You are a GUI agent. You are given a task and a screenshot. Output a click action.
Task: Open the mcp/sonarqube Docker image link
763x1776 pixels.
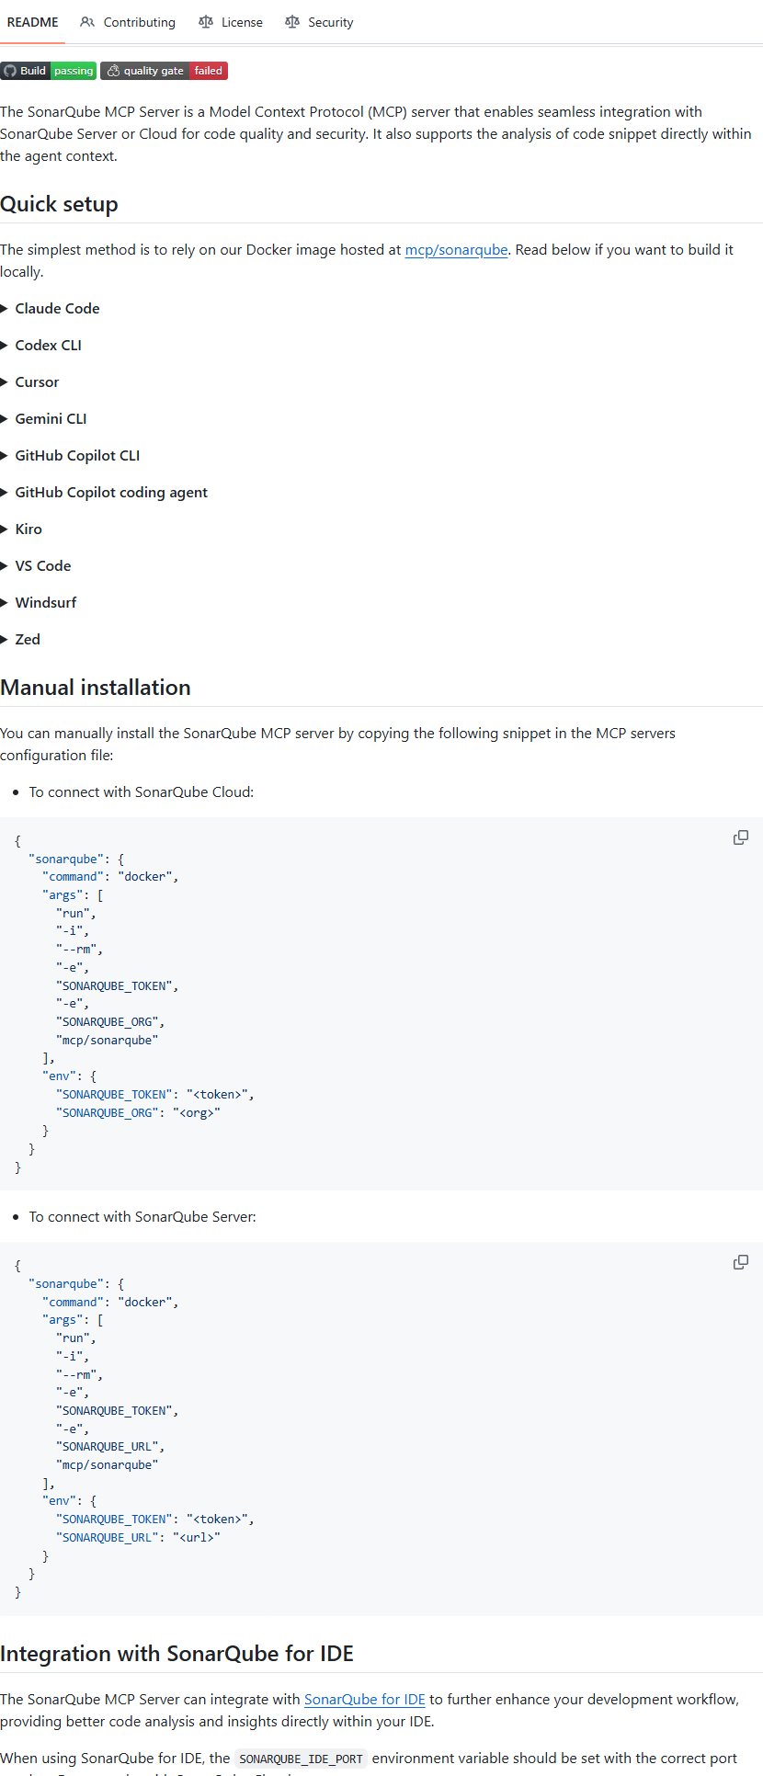pos(456,250)
